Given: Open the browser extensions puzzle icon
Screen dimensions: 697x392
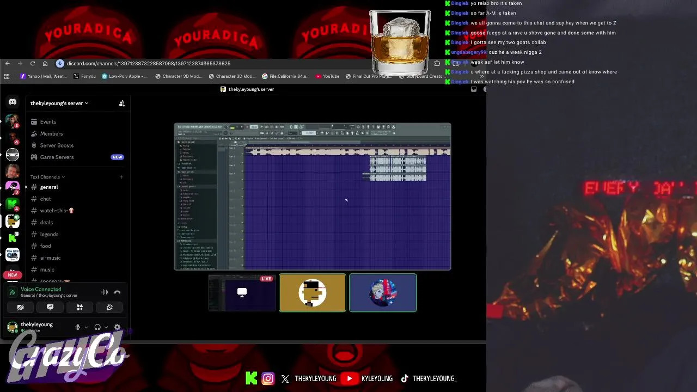Looking at the screenshot, I should [437, 64].
